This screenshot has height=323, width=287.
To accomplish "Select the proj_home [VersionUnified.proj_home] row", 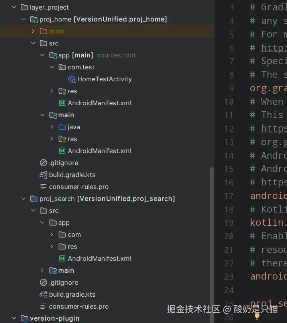I will coord(107,20).
